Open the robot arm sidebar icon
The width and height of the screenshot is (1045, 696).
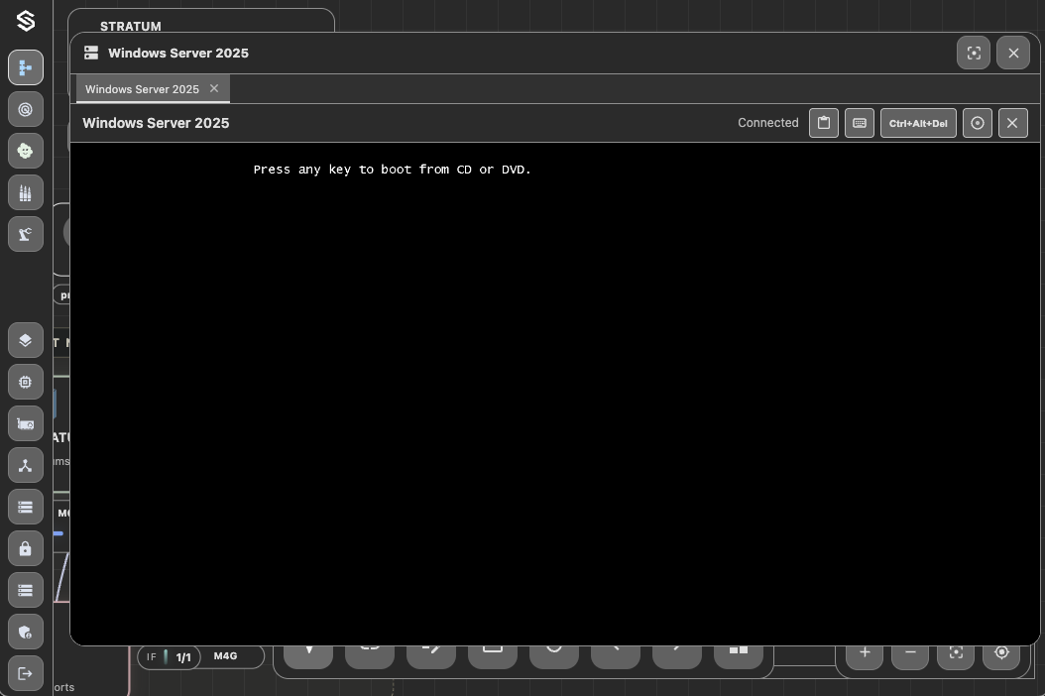coord(26,234)
